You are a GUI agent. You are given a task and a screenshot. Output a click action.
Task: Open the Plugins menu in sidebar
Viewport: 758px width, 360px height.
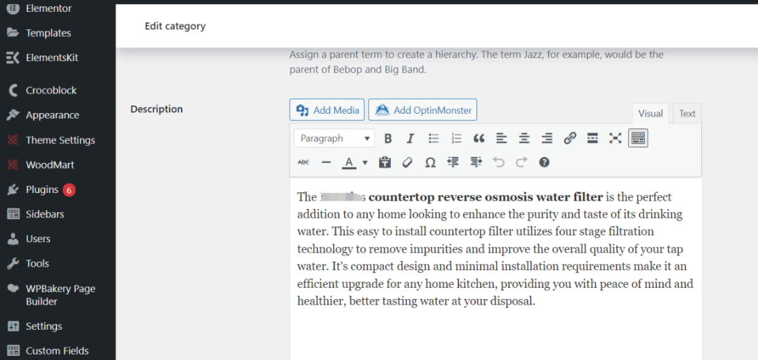(x=42, y=189)
